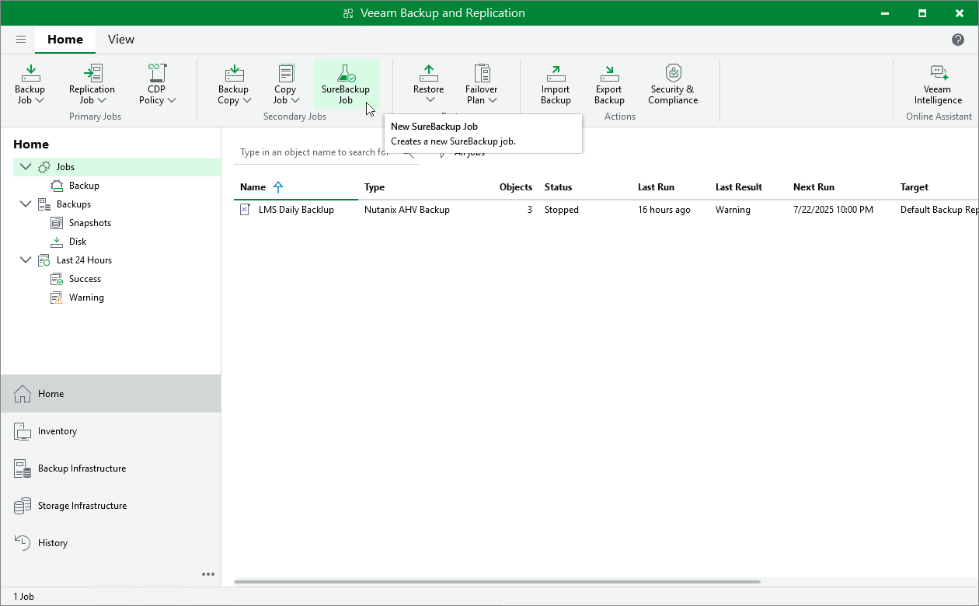Screen dimensions: 979x606
Task: Open the History view
Action: click(x=53, y=542)
